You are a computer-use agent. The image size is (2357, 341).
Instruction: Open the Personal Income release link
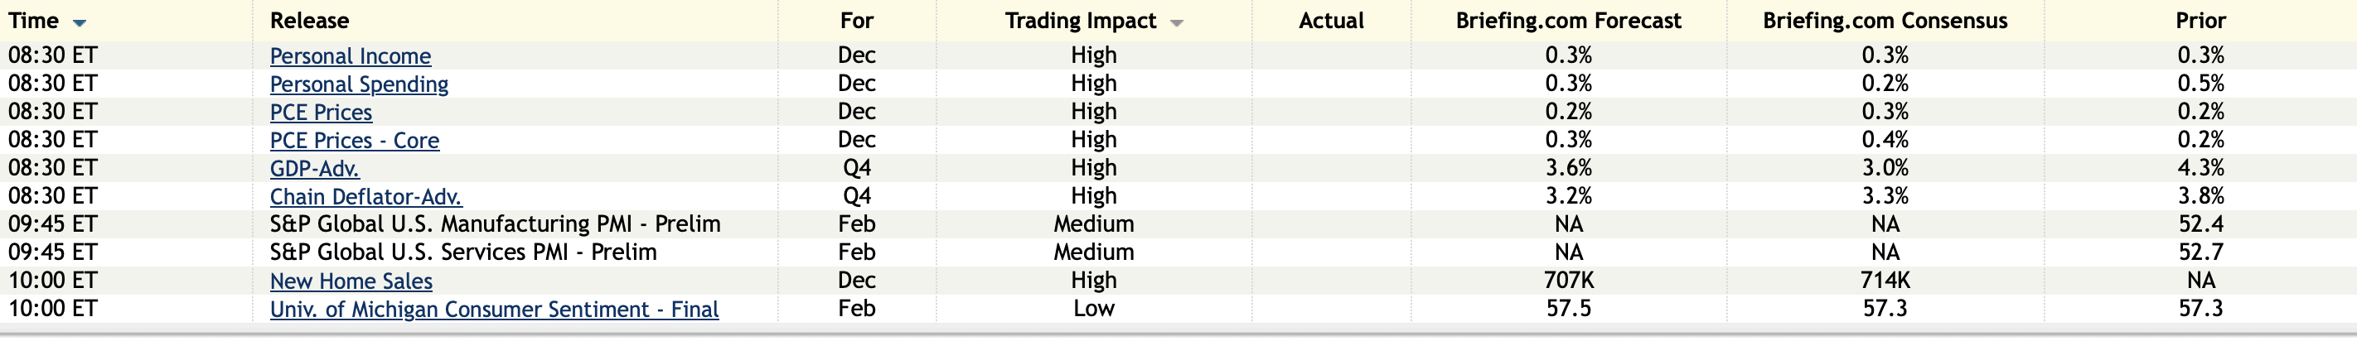pos(351,55)
